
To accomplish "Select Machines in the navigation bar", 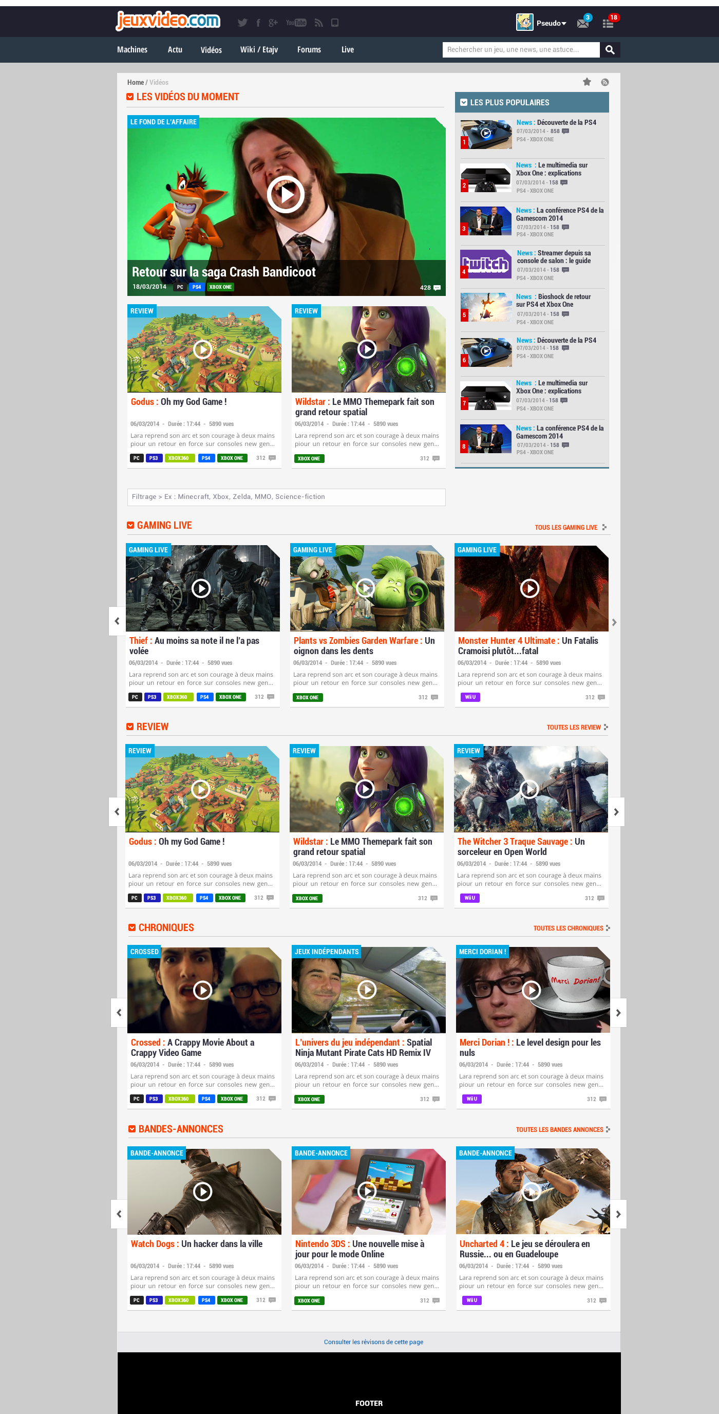I will [133, 50].
